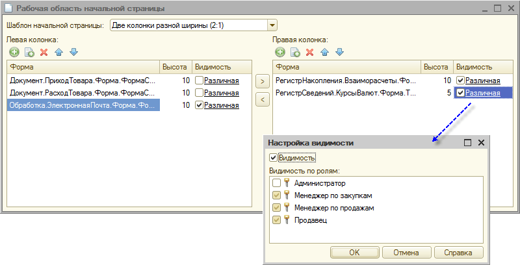The height and width of the screenshot is (265, 520).
Task: Move item down in left column toolbar
Action: (73, 52)
